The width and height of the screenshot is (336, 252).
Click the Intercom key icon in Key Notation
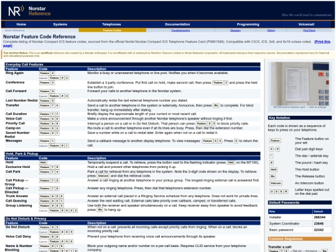(x=276, y=183)
